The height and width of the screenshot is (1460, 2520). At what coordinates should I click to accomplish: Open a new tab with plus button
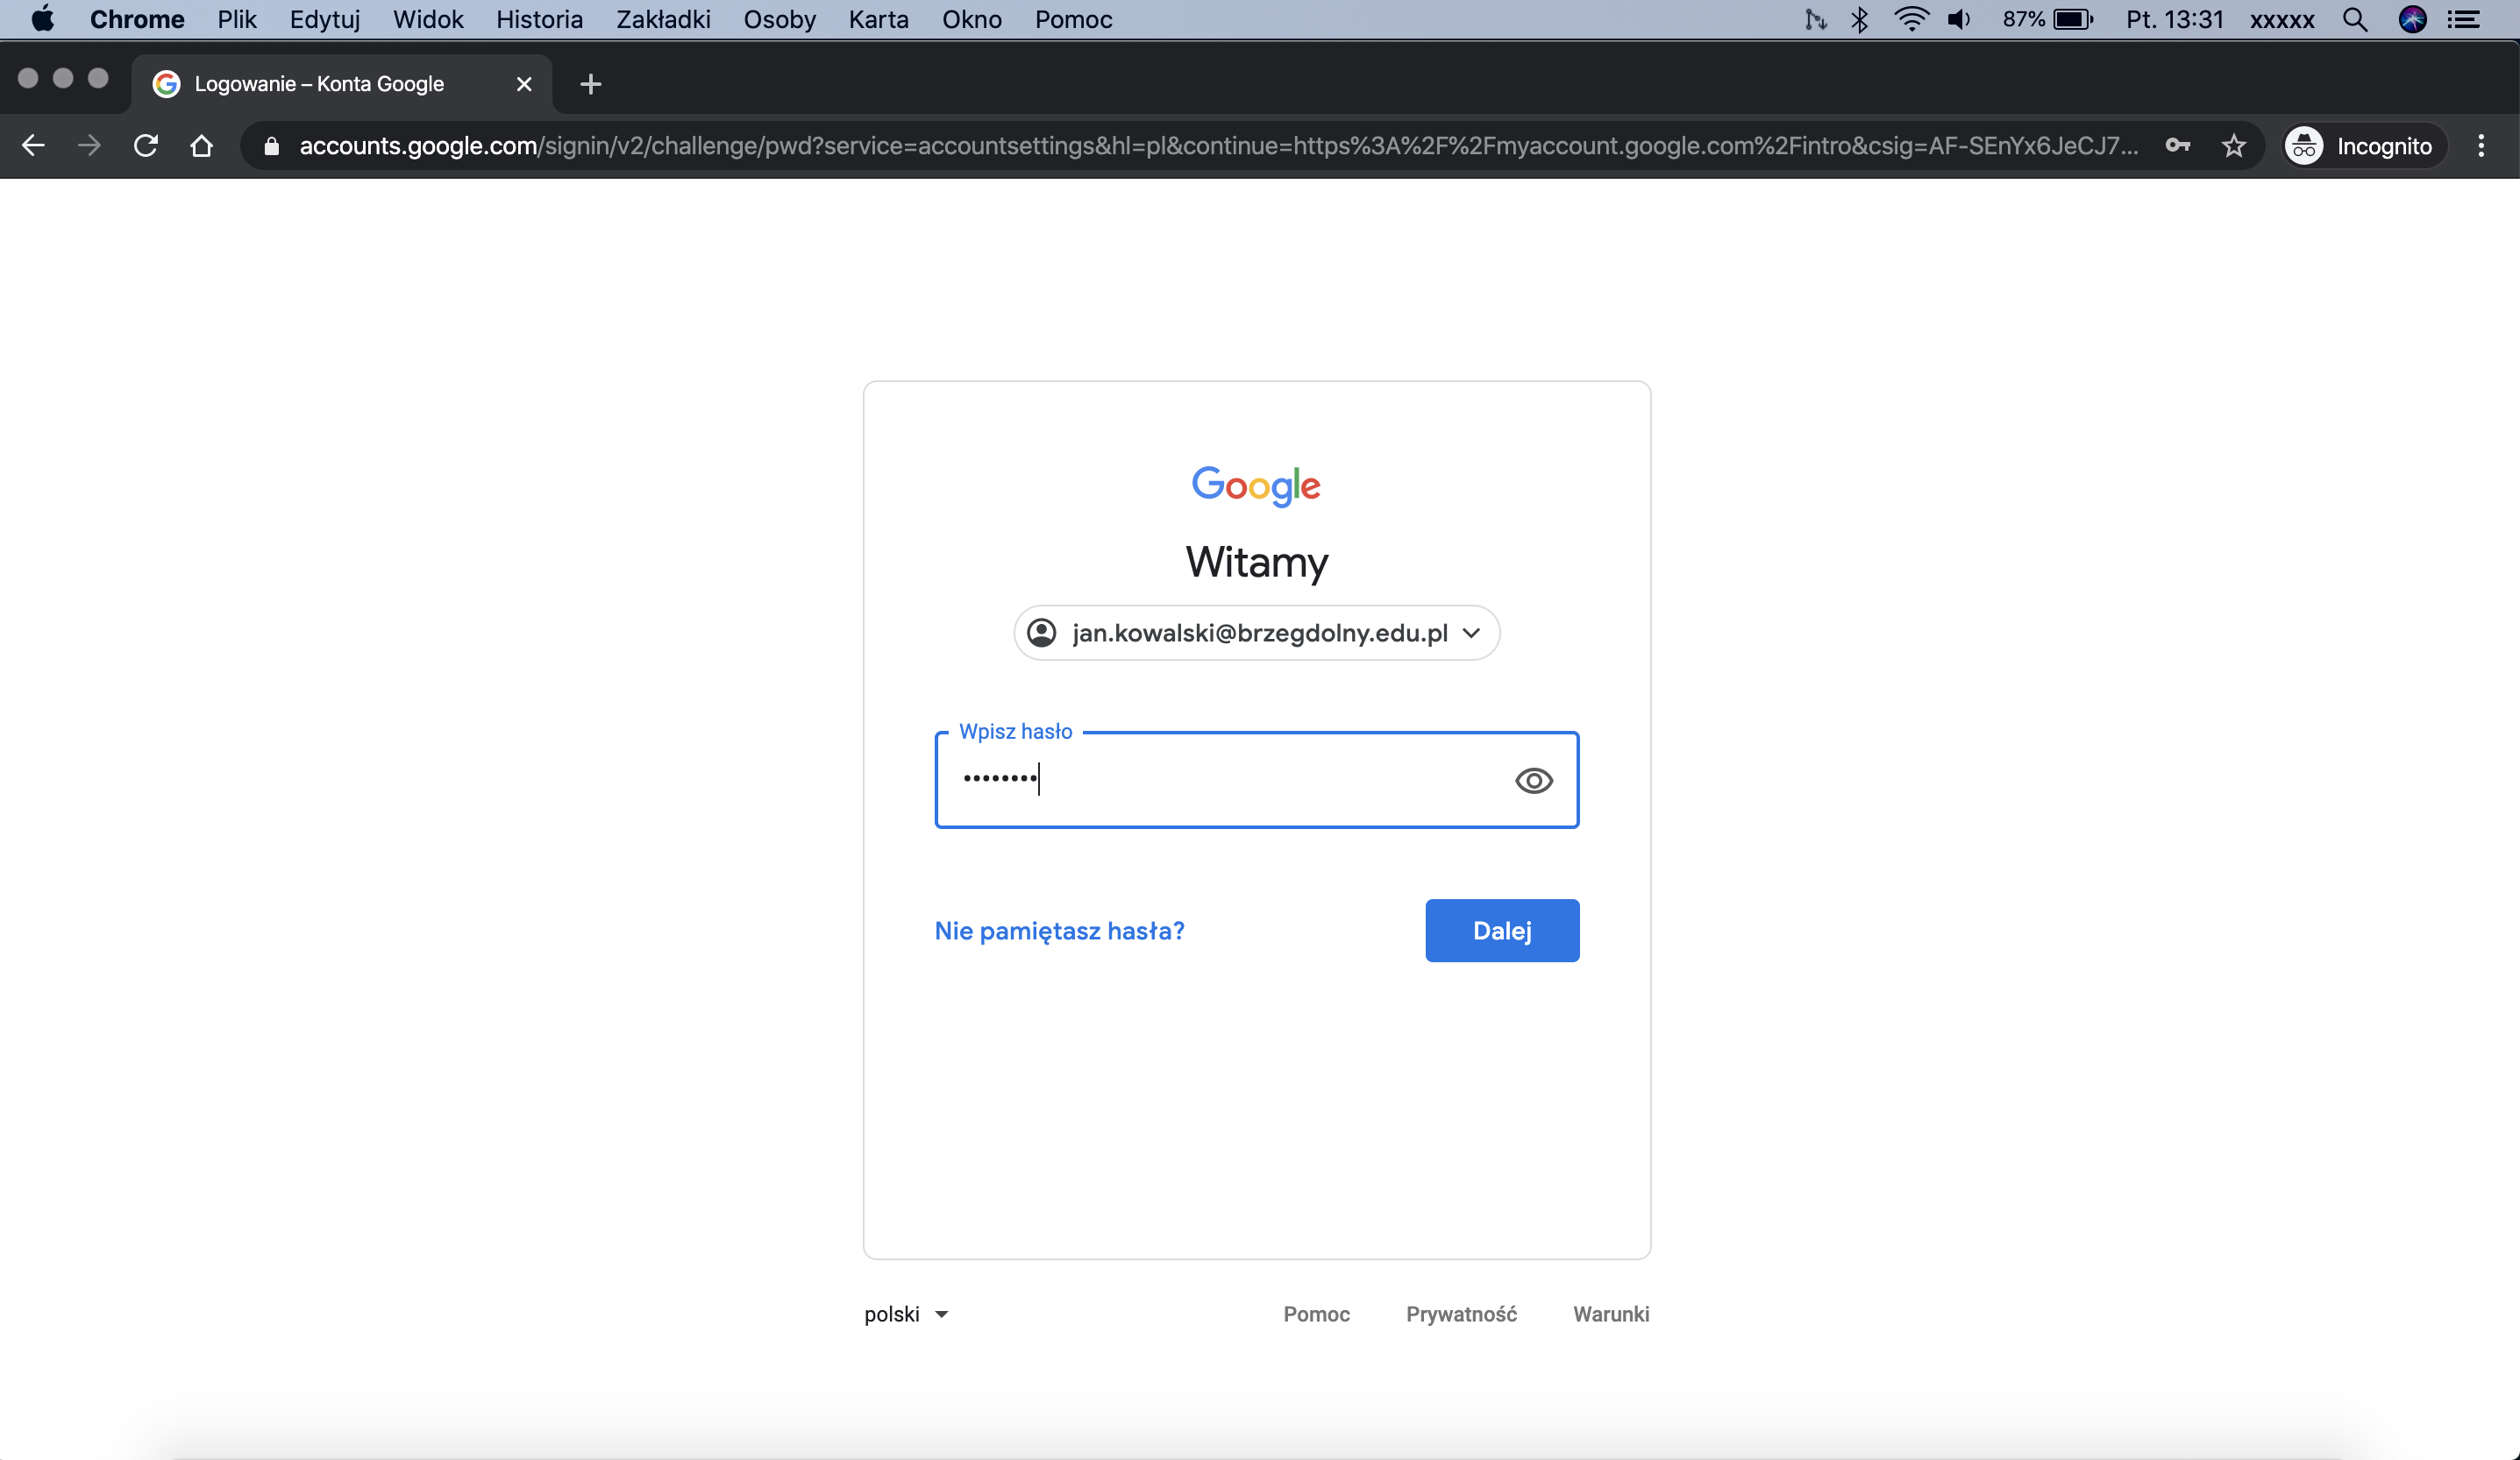coord(591,84)
